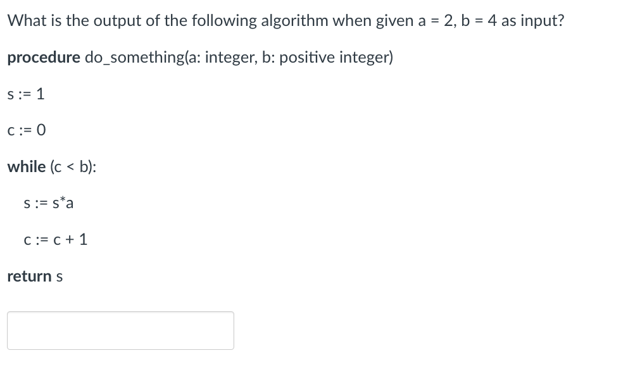Screen dimensions: 628x372
Task: Select the statement c := c + 1
Action: click(x=56, y=239)
